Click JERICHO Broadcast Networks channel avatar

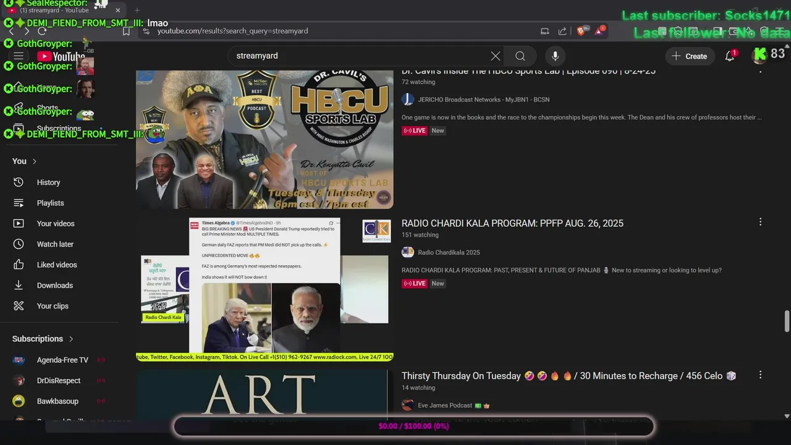tap(408, 100)
